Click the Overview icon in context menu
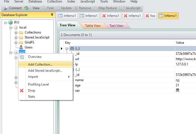This screenshot has width=196, height=134. coord(22,57)
